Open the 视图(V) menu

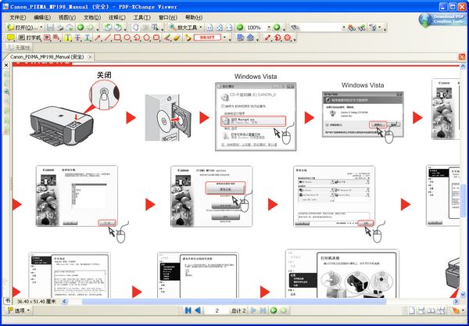coord(67,17)
